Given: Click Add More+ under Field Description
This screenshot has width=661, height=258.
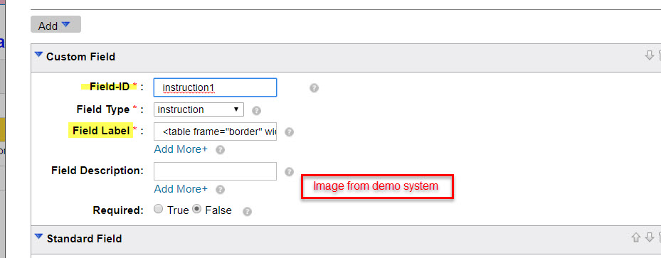Looking at the screenshot, I should [x=181, y=189].
